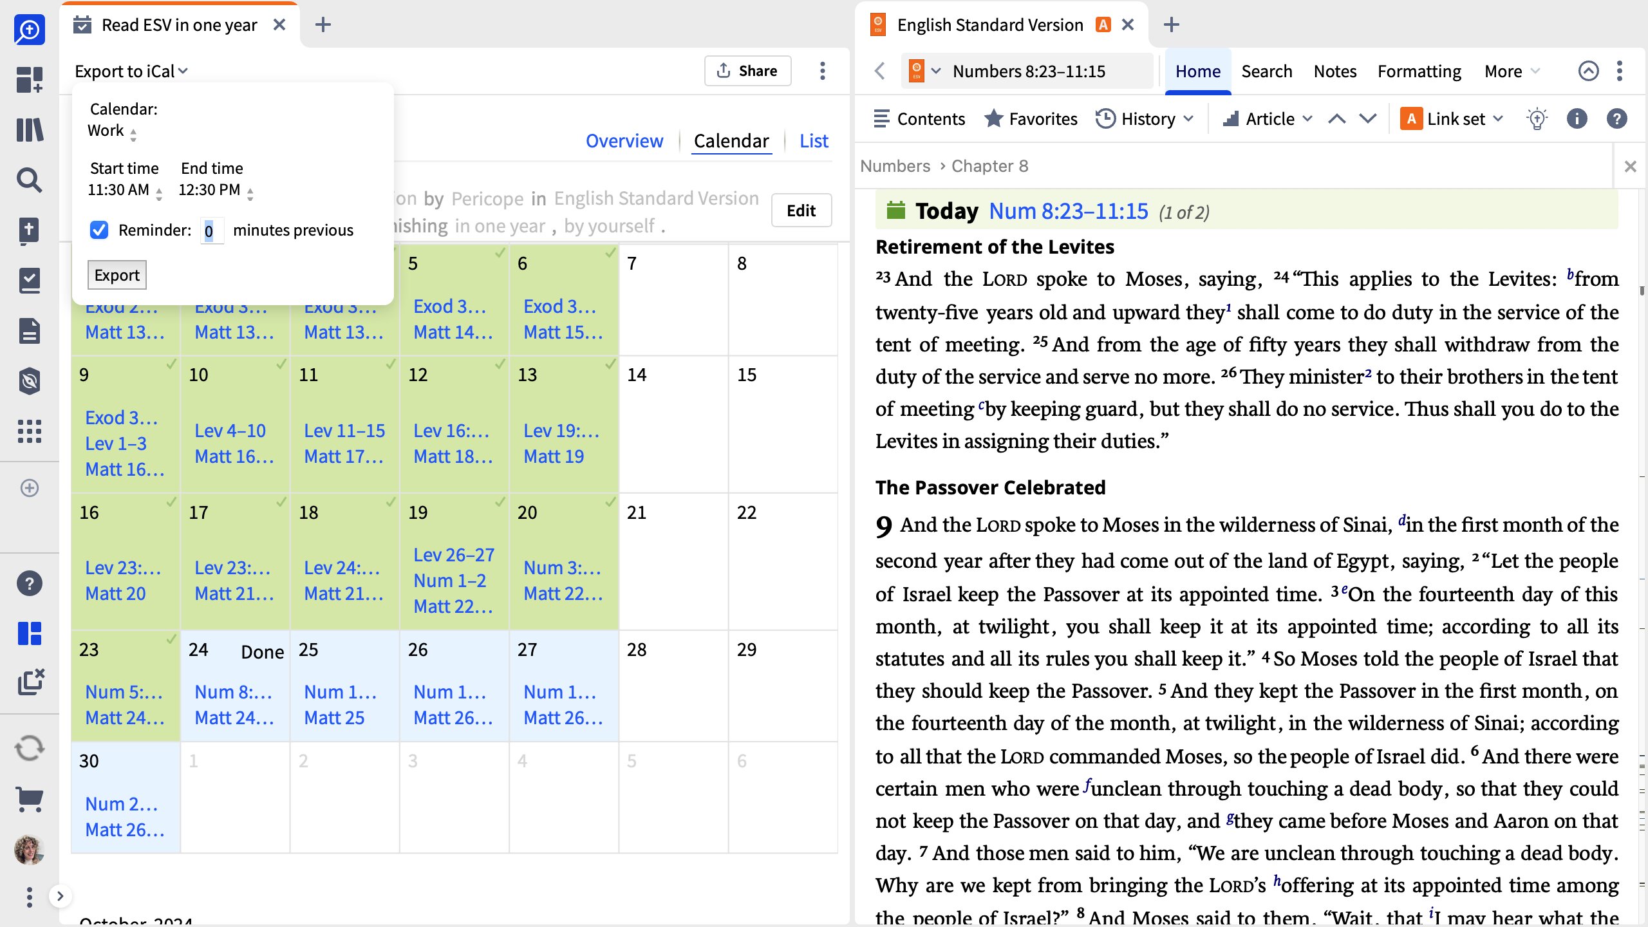Open a new tab beside Read ESV plan
This screenshot has width=1648, height=927.
[323, 25]
